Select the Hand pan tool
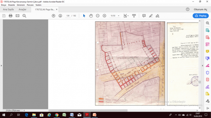Screen dimensions: 211x118 pos(91,16)
